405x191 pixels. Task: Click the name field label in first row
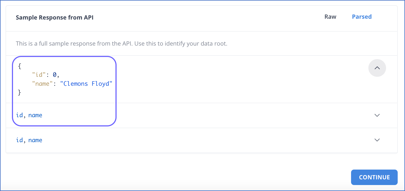(x=36, y=115)
